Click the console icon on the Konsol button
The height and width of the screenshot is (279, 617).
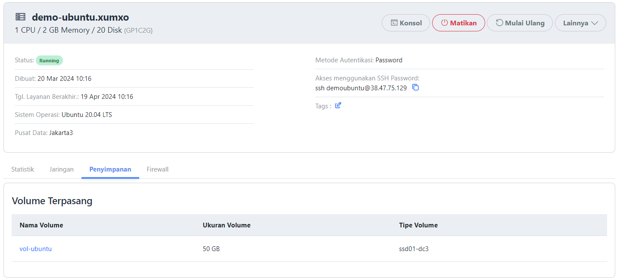pos(393,22)
